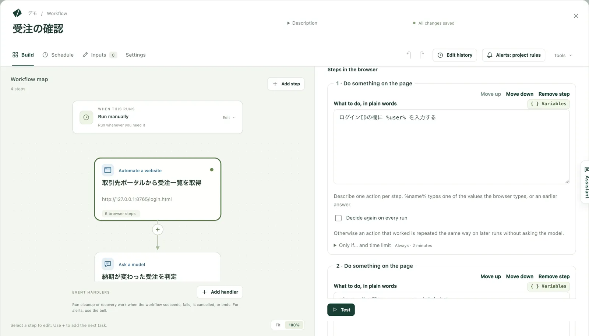
Task: Click Move up for step 2
Action: (490, 276)
